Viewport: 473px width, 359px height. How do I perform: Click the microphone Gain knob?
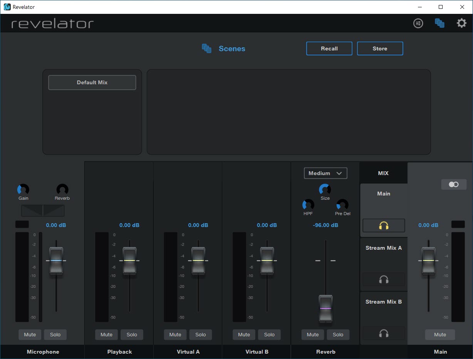23,189
